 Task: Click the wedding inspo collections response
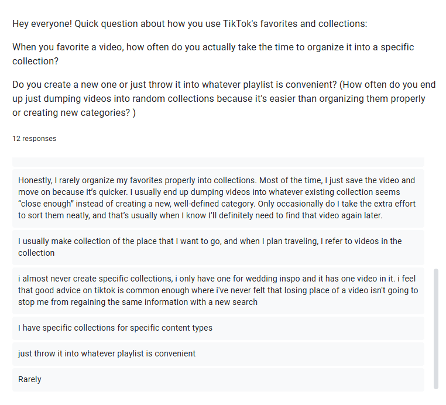pyautogui.click(x=218, y=291)
